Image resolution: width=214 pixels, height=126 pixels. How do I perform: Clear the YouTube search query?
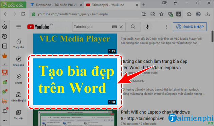(x=121, y=27)
